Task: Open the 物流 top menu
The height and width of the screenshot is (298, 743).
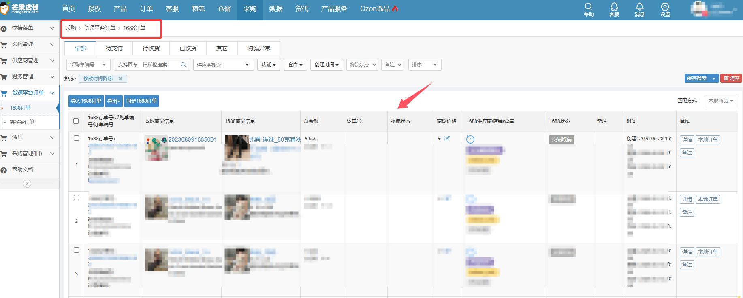Action: 198,9
